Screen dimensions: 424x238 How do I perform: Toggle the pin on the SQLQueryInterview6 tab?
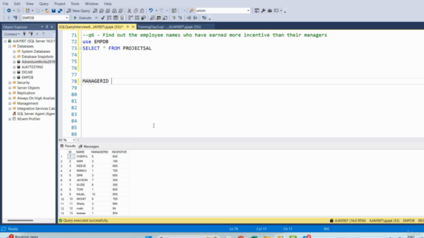coord(128,26)
